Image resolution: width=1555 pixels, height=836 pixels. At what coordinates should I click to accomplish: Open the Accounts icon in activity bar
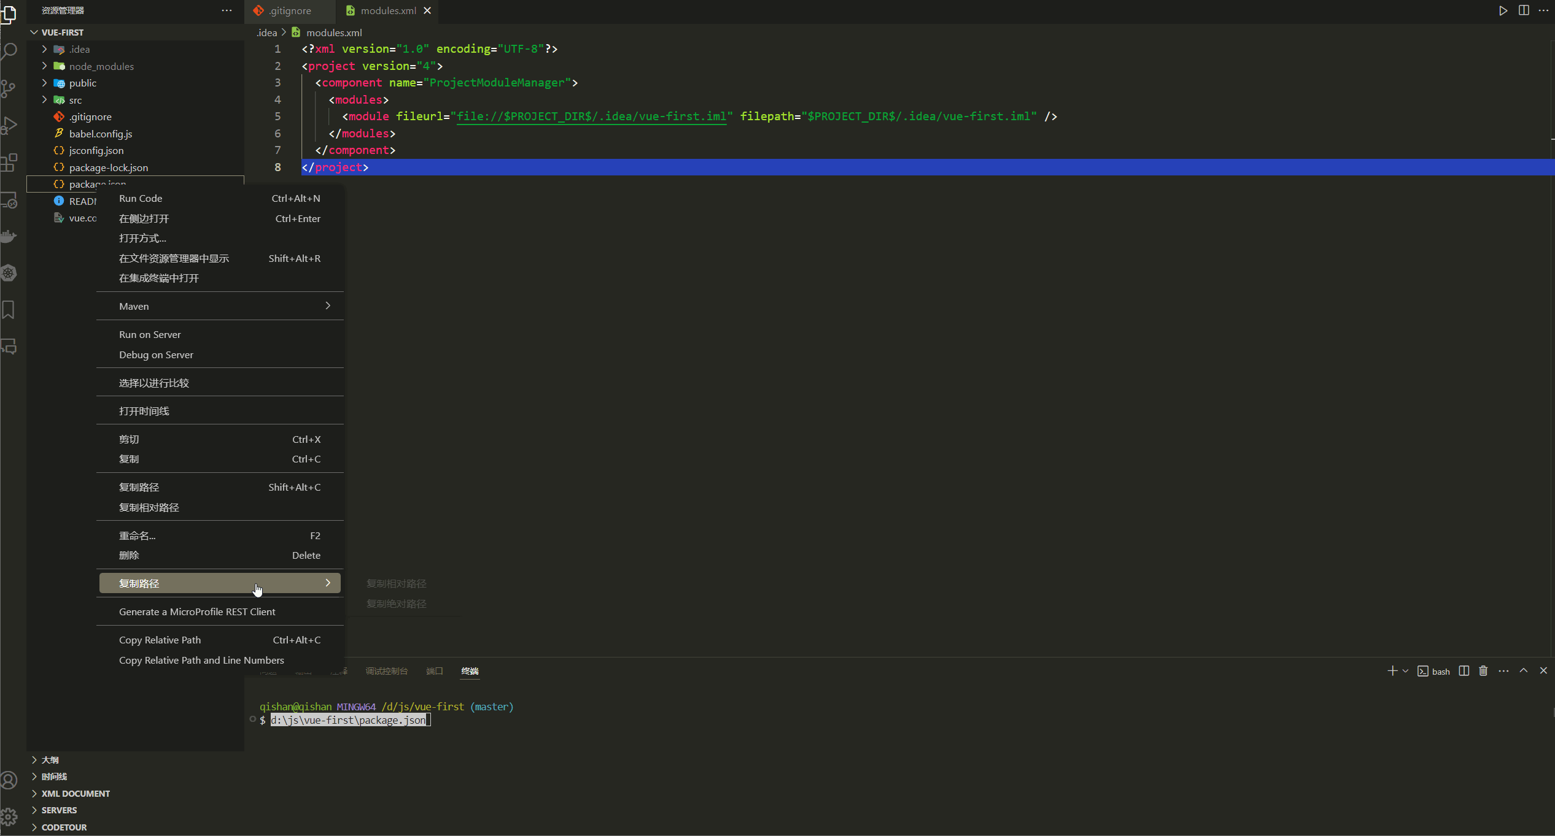point(9,780)
